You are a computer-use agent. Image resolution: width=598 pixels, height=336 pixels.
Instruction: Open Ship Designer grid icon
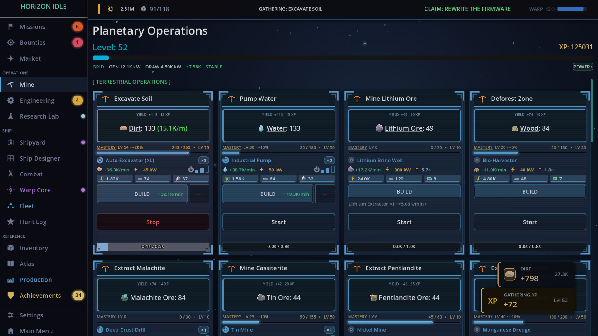[11, 158]
